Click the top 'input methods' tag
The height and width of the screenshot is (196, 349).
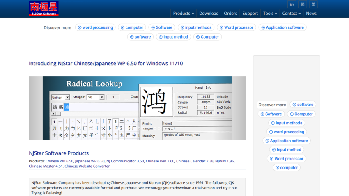coord(196,27)
